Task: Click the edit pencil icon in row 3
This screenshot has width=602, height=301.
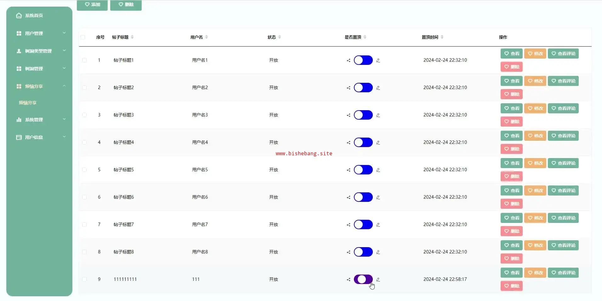Action: click(x=378, y=115)
